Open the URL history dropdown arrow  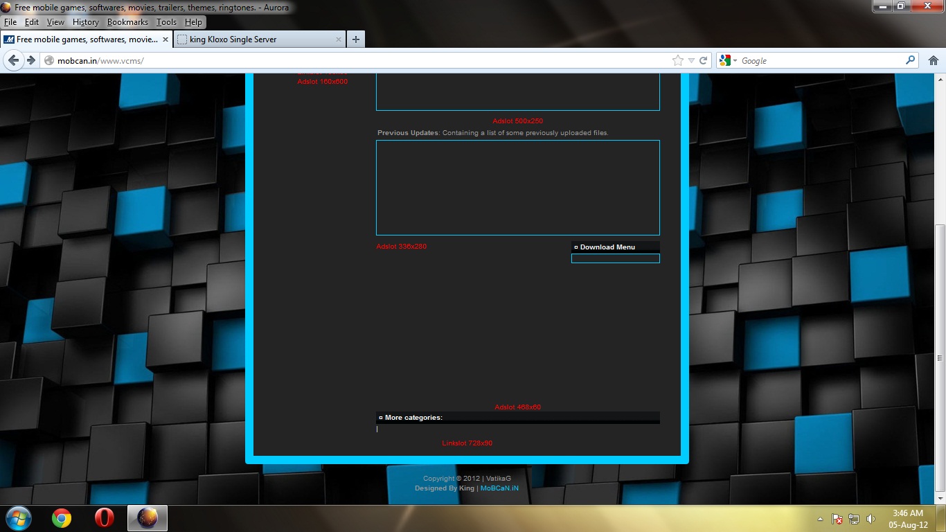coord(691,60)
